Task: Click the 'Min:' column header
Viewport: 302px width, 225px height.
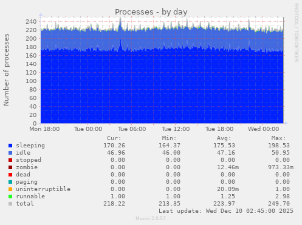Action: point(169,138)
